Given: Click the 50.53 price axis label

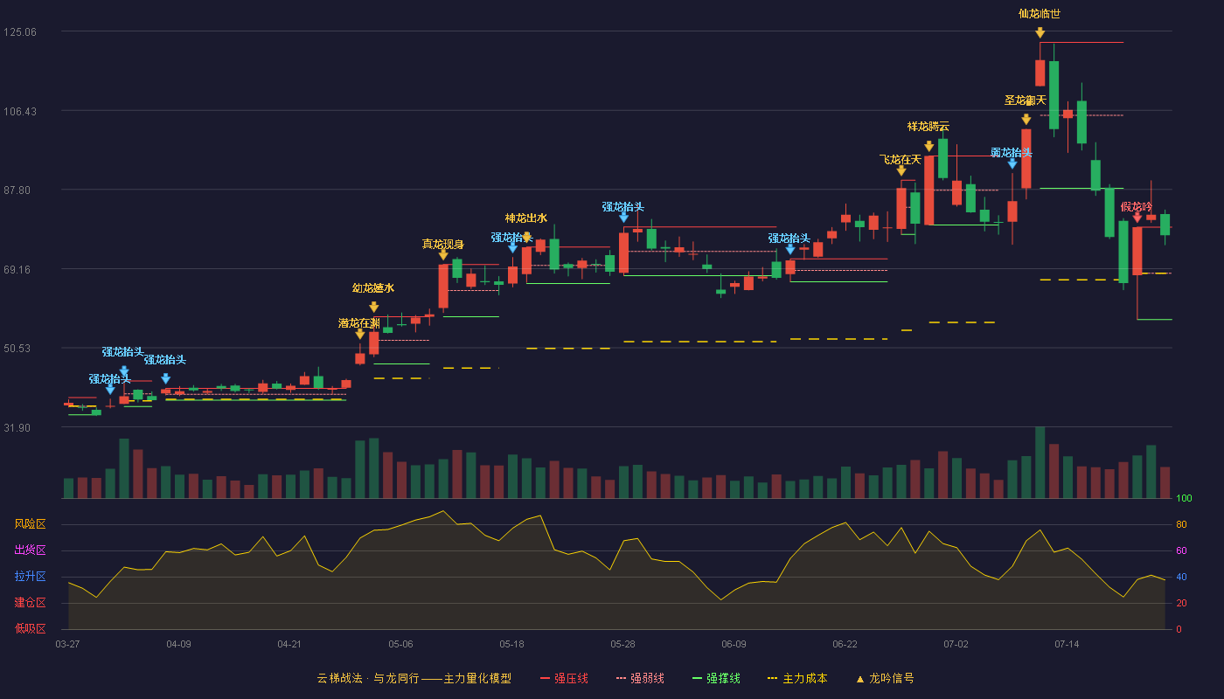Looking at the screenshot, I should (x=19, y=349).
